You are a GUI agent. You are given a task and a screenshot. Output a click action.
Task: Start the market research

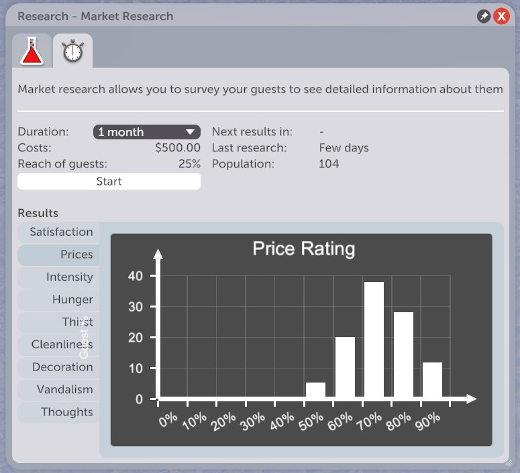109,181
